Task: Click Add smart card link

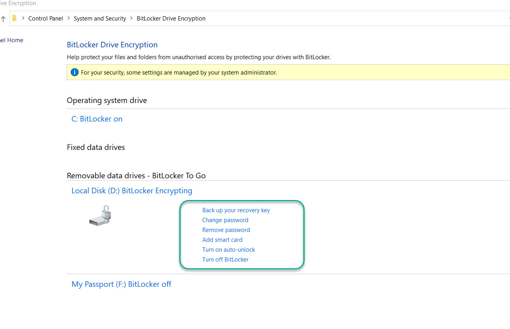Action: [222, 240]
